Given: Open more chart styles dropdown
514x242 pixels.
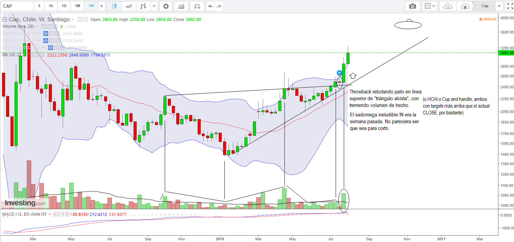Looking at the screenshot, I should coord(154,6).
